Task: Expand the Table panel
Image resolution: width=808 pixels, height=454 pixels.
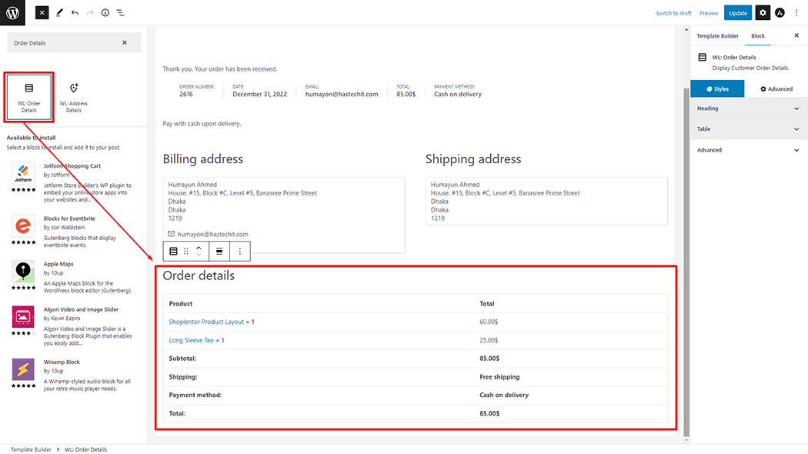Action: (x=746, y=129)
